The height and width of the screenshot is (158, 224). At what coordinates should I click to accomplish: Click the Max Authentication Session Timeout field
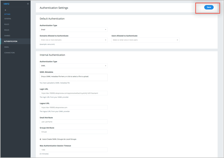point(73,150)
